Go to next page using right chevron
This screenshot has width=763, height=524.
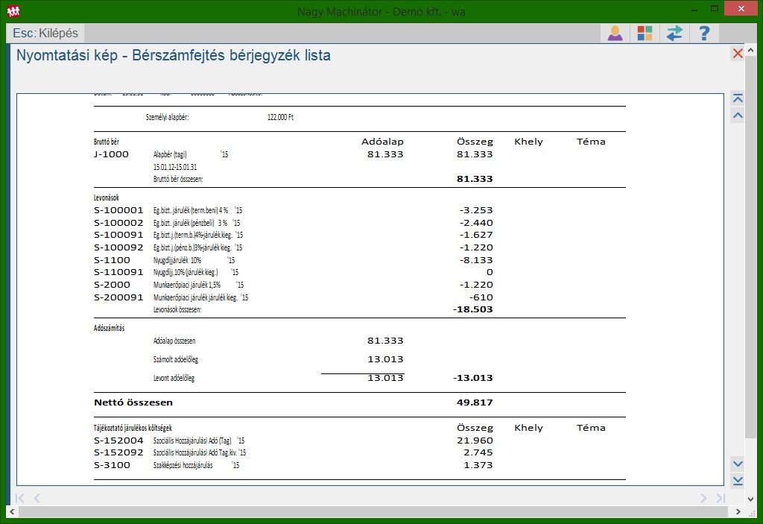click(x=703, y=498)
